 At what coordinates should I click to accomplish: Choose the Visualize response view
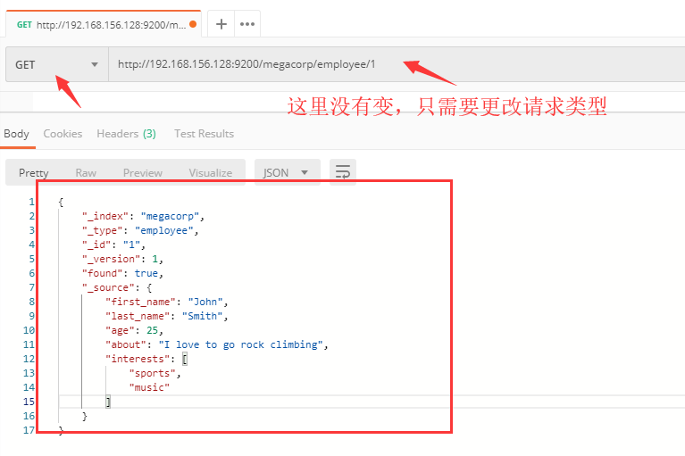tap(210, 172)
